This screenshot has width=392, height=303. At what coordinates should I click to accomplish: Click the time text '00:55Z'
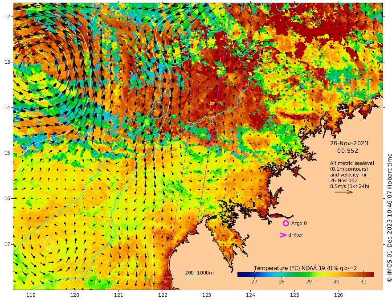[348, 151]
